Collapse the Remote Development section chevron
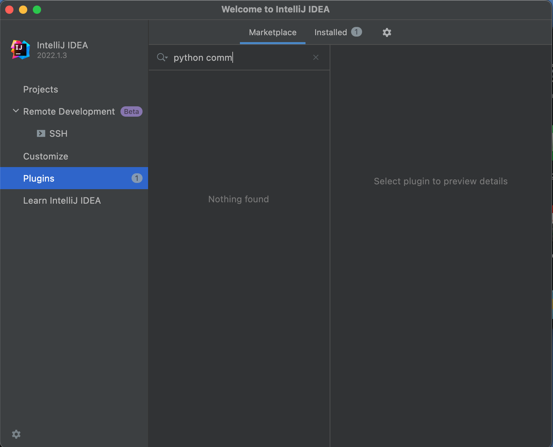This screenshot has height=447, width=553. [x=16, y=111]
